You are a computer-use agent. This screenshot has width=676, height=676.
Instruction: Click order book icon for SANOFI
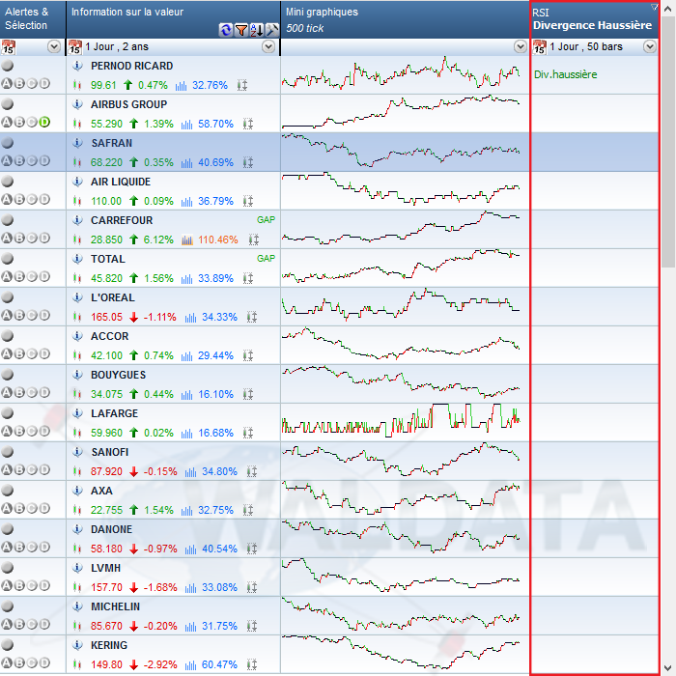[252, 471]
